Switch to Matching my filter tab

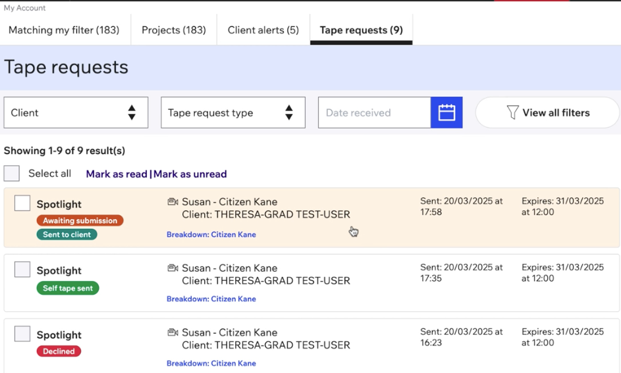click(x=64, y=30)
